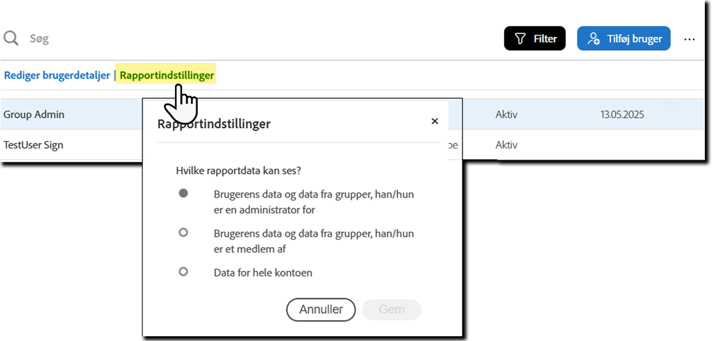This screenshot has width=721, height=341.
Task: Click the dialog title Rapportindstillinger
Action: (214, 123)
